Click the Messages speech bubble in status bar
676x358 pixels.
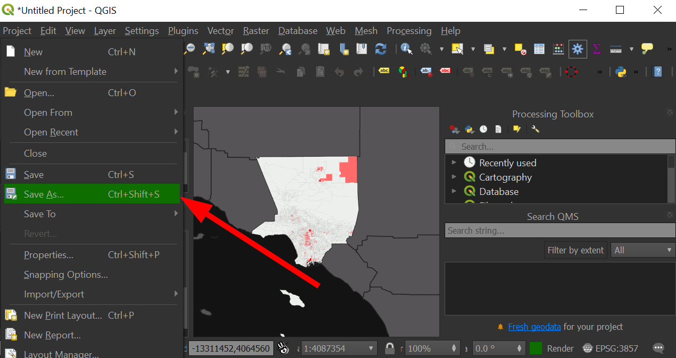click(658, 348)
